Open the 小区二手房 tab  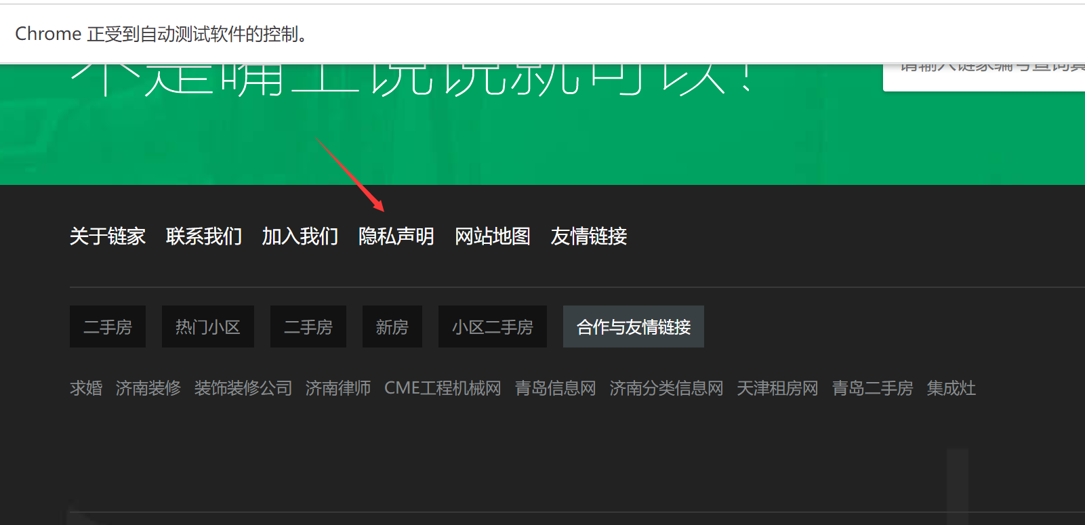tap(493, 327)
